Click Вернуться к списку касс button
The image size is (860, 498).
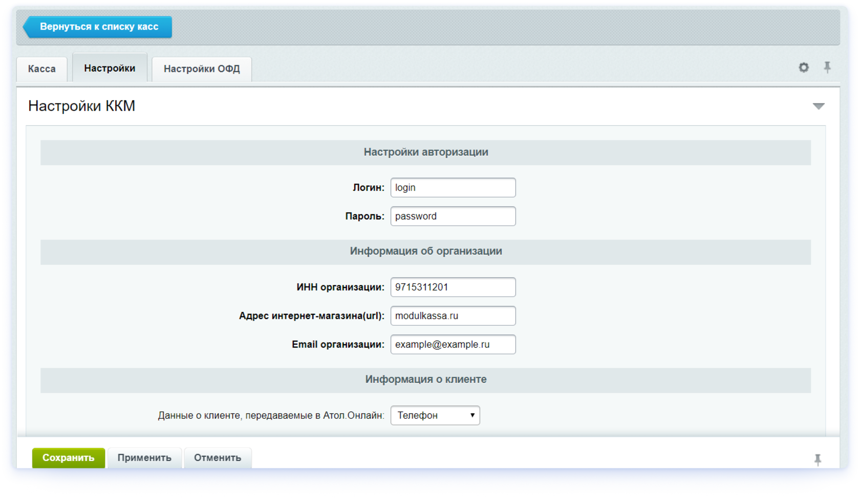point(97,27)
